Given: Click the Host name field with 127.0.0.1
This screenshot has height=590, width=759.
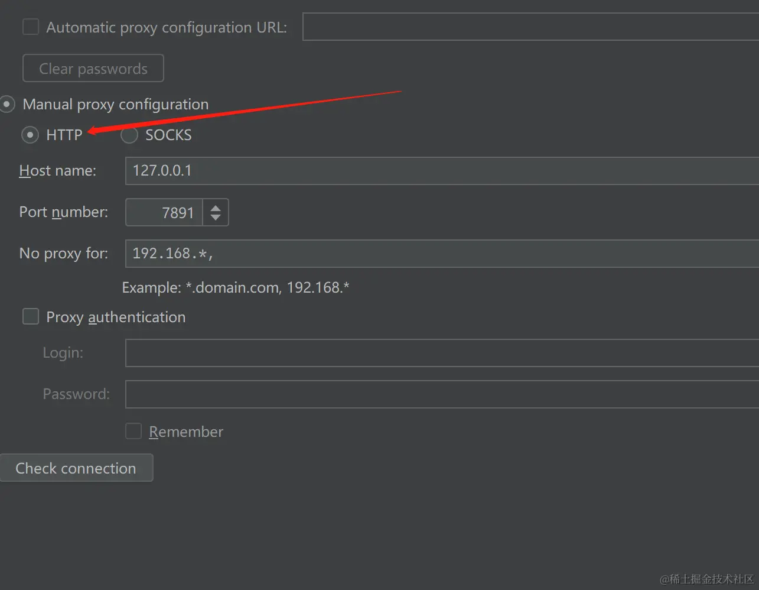Looking at the screenshot, I should 442,171.
